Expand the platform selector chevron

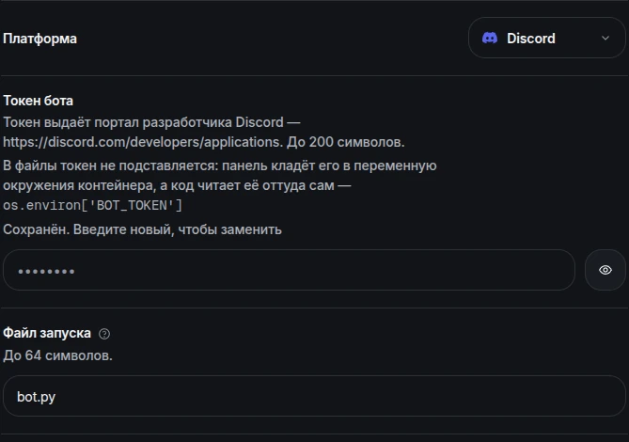tap(605, 39)
